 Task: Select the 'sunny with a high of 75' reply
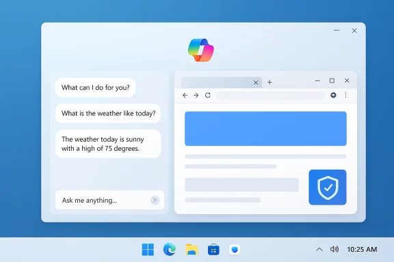point(108,144)
